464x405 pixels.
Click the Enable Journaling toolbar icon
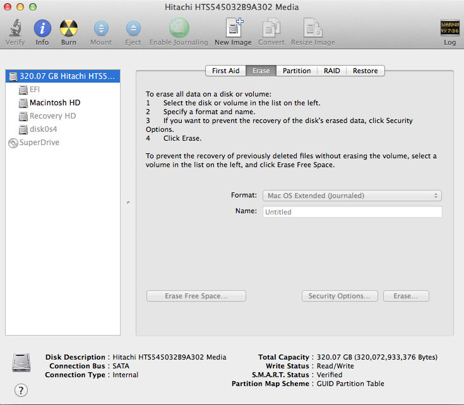(179, 28)
